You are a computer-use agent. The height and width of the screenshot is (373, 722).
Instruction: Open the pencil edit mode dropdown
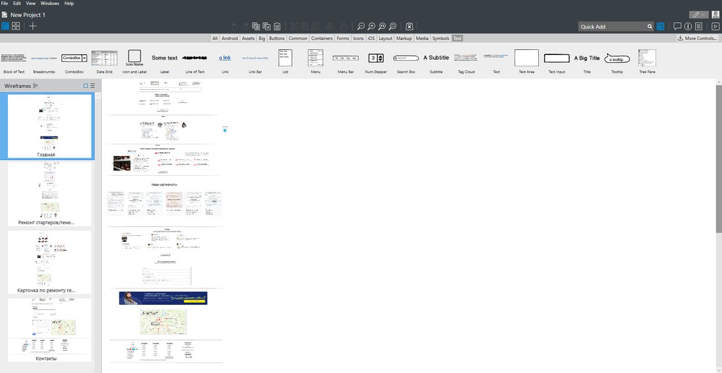[698, 14]
